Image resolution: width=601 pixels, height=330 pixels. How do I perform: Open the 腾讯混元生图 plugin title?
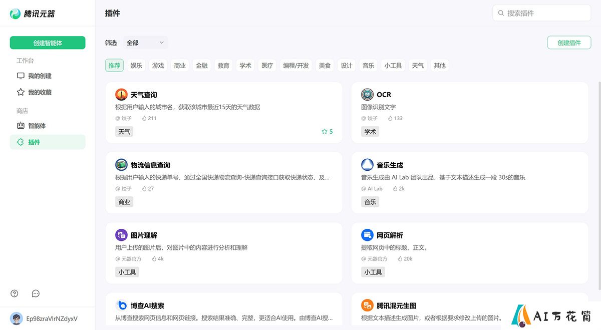click(x=397, y=305)
